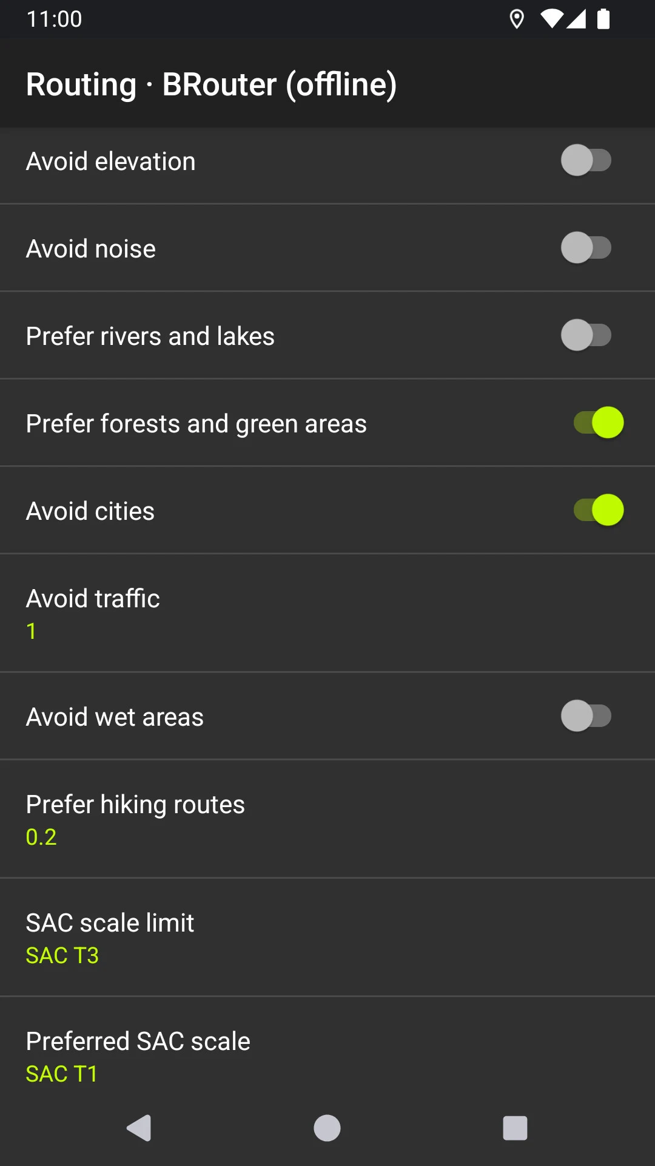
Task: Tap the Android back navigation icon
Action: tap(139, 1128)
